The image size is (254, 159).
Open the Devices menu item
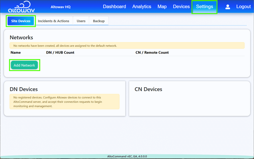point(181,7)
